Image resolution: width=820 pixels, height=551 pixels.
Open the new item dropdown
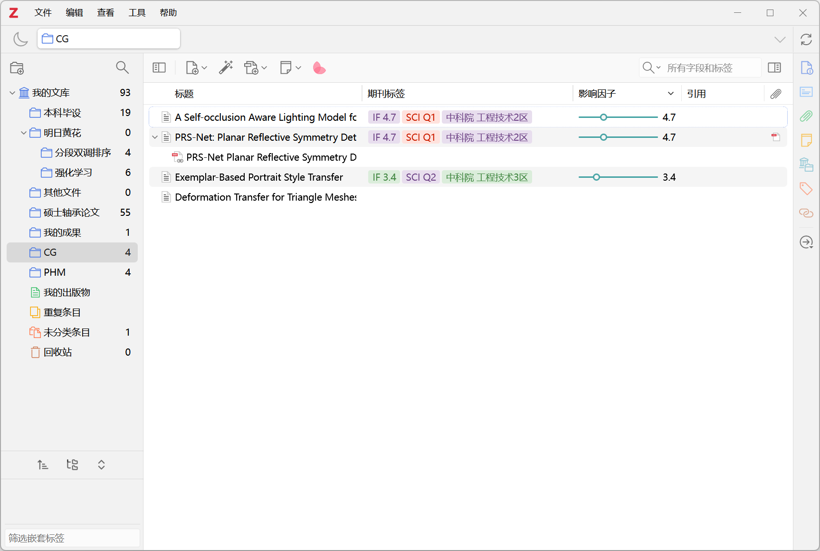coord(196,68)
